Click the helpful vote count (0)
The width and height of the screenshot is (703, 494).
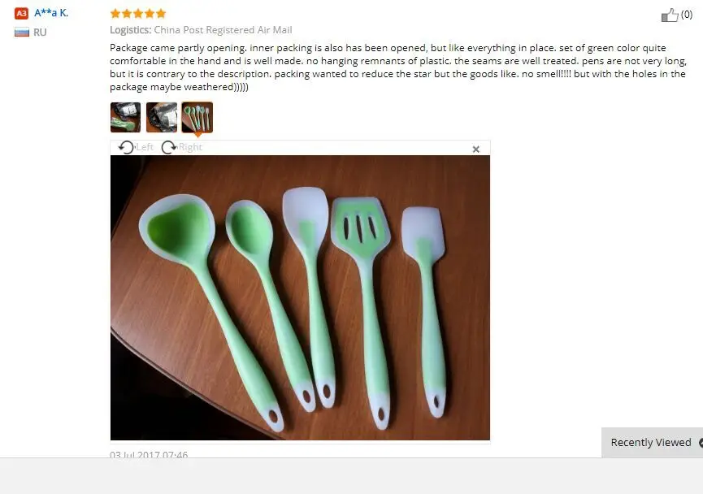(687, 15)
